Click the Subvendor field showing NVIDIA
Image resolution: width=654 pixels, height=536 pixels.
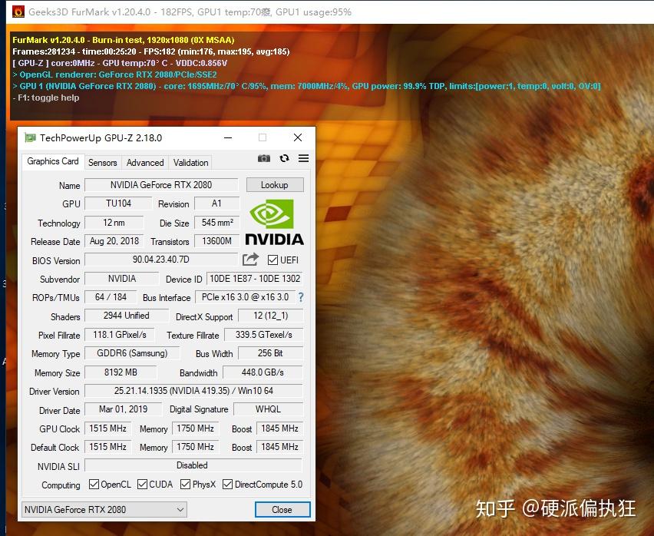122,278
